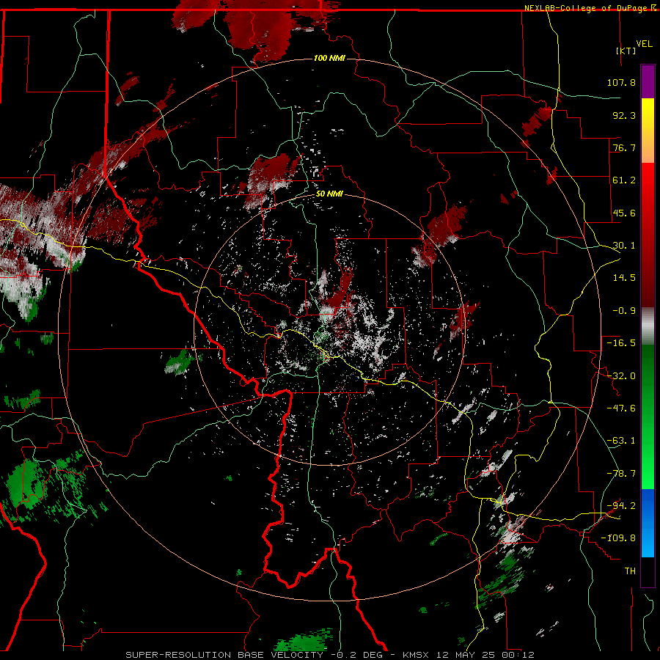Screen dimensions: 660x660
Task: Click the -0.9 velocity scale value
Action: [x=624, y=311]
